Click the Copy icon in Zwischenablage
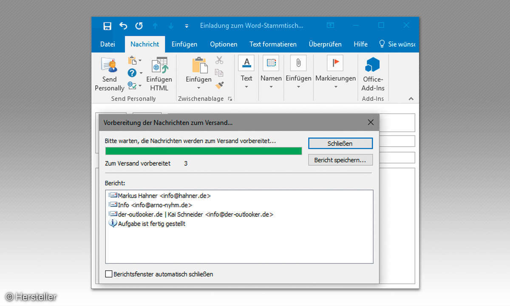Viewport: 510px width, 306px height. 219,73
